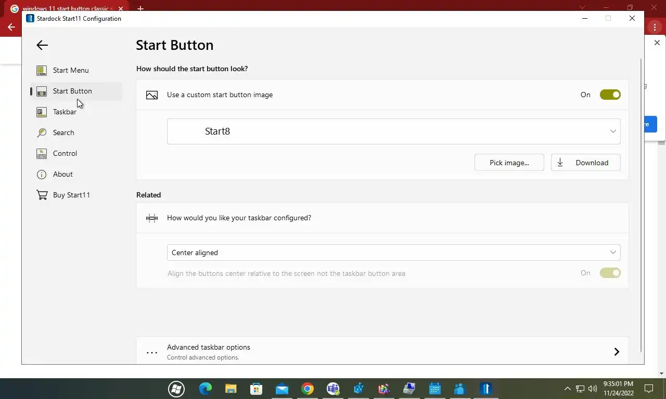Screen dimensions: 666x399
Task: Click the network tray icon
Action: 580,388
